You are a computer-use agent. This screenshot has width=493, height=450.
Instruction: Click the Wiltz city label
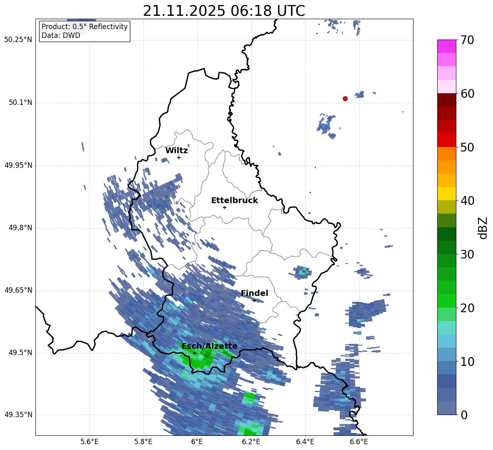point(177,151)
